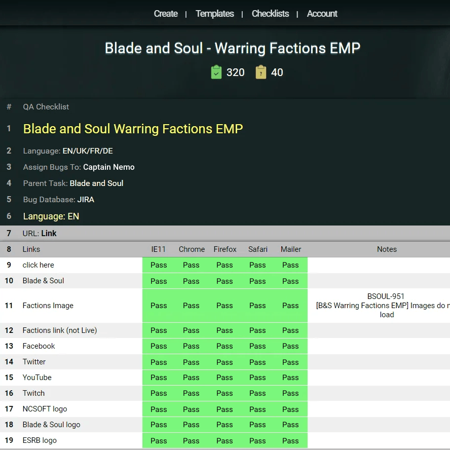Click Safari Pass cell for Factions link row
The height and width of the screenshot is (450, 450).
point(257,330)
